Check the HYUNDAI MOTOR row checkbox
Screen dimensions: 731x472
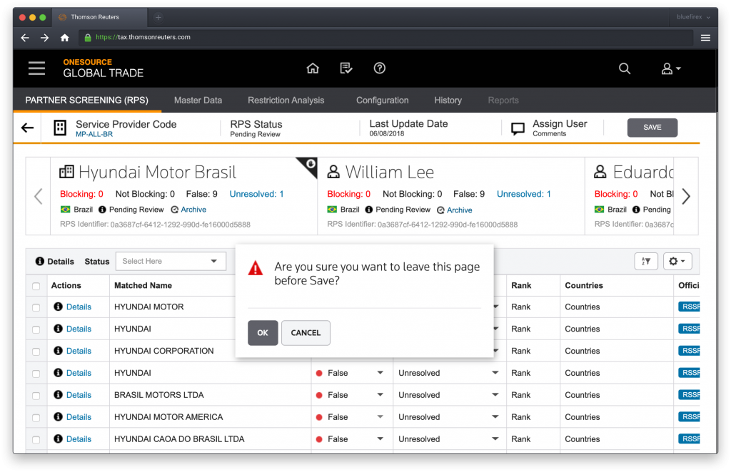[x=36, y=308]
